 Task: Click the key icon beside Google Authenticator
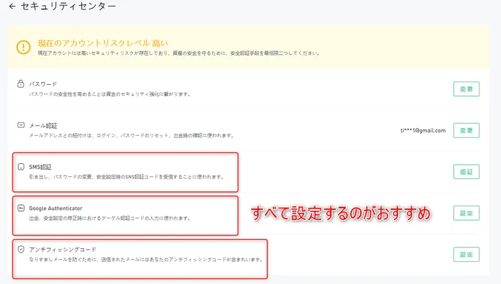[21, 208]
